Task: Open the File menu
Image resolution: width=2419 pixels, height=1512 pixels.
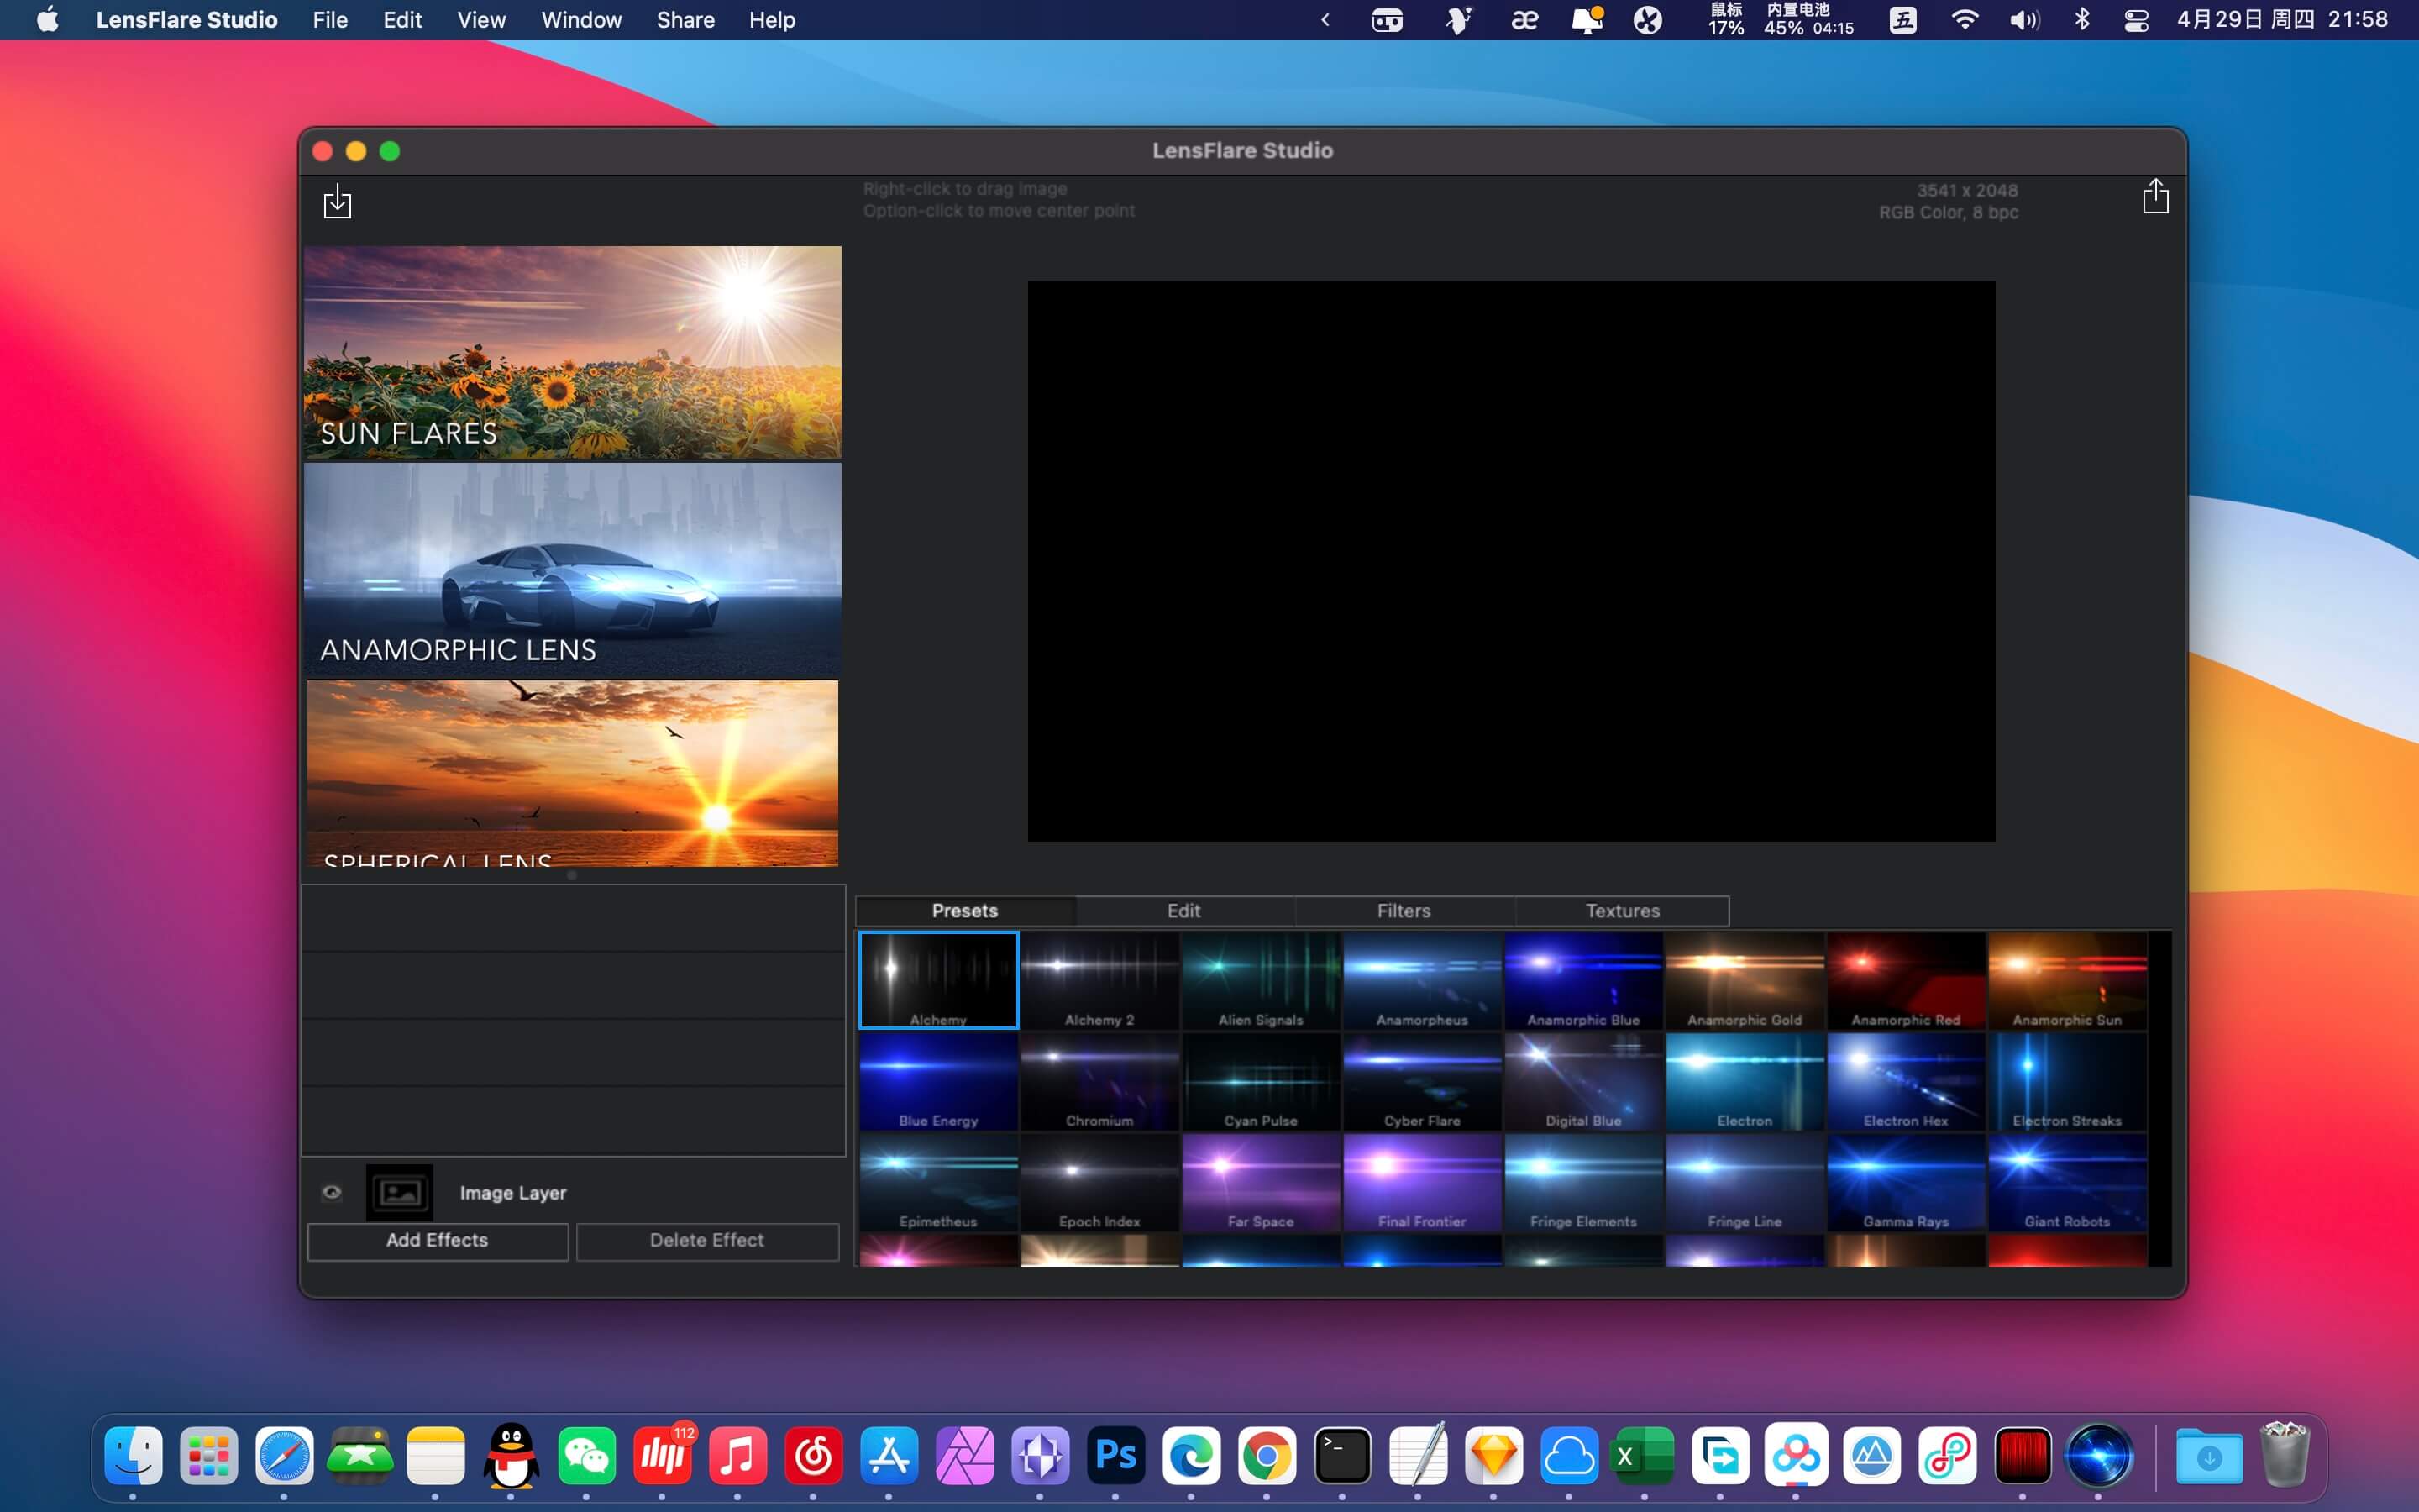Action: pos(330,20)
